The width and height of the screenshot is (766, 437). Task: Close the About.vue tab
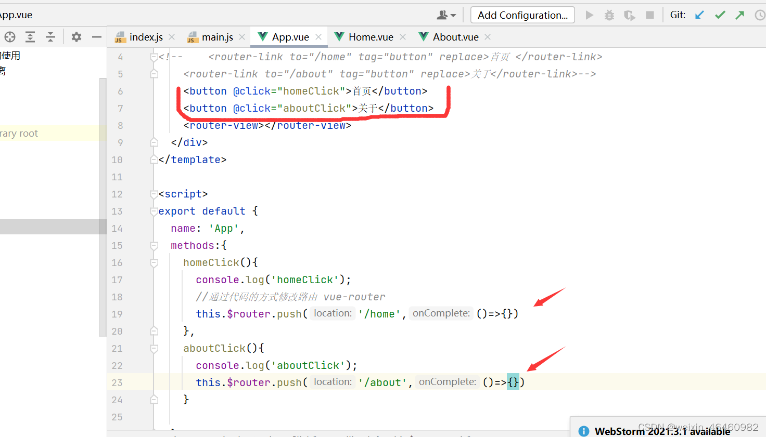[488, 37]
